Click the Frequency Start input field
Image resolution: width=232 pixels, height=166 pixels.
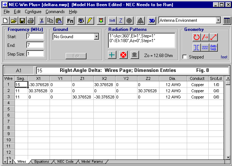click(35, 36)
